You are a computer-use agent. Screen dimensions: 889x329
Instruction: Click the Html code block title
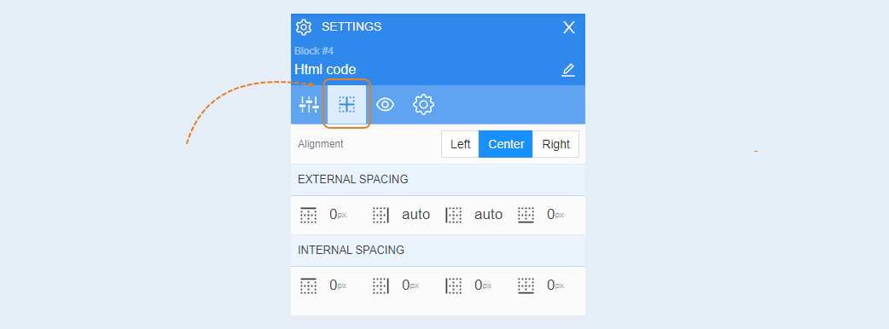325,70
